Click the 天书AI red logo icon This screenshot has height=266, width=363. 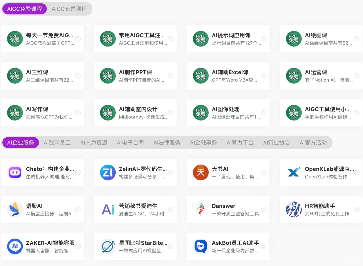[201, 172]
